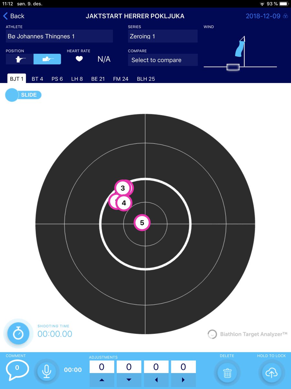Tap the right adjustment value field

point(183,367)
